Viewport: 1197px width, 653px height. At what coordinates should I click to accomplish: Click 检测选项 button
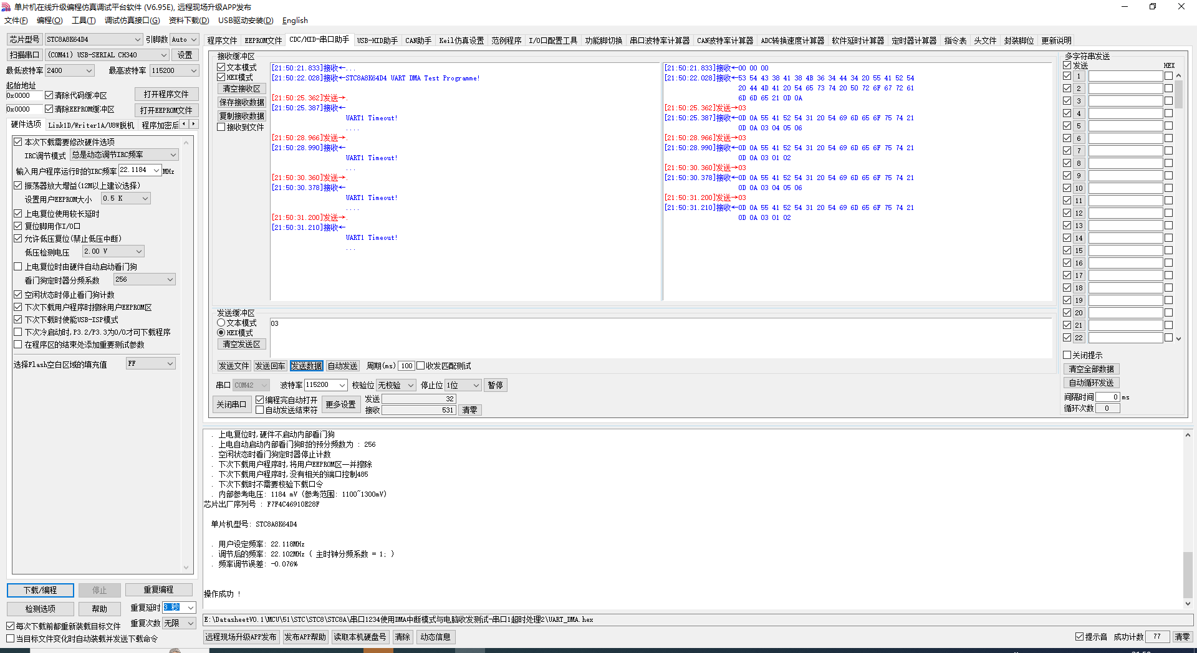[x=41, y=609]
